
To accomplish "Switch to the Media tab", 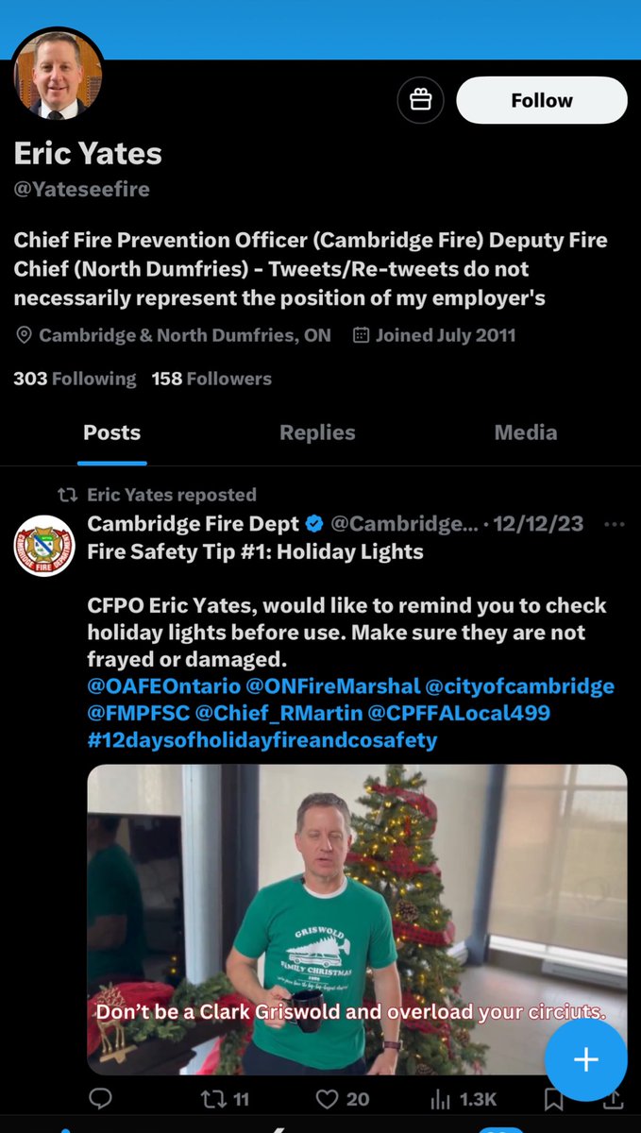I will click(x=525, y=432).
